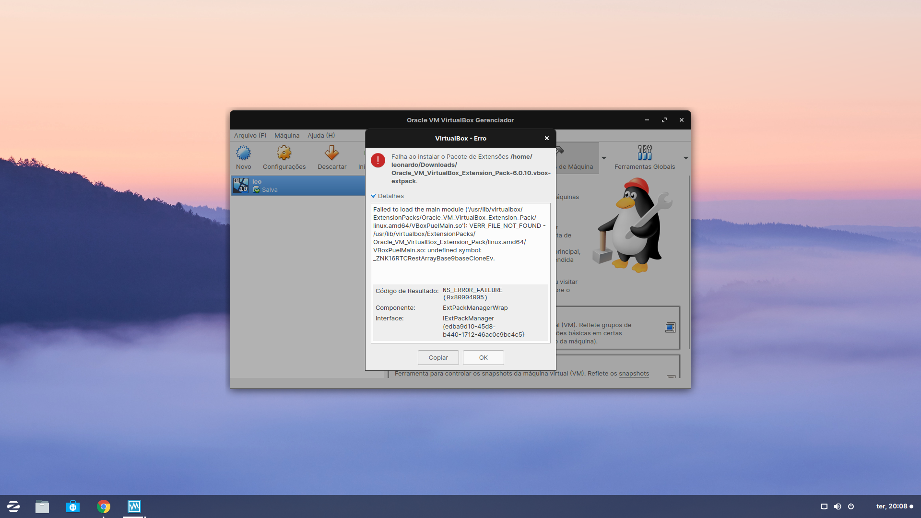Open the clock showing ter, 20:08
Screen dimensions: 921x518
point(892,506)
